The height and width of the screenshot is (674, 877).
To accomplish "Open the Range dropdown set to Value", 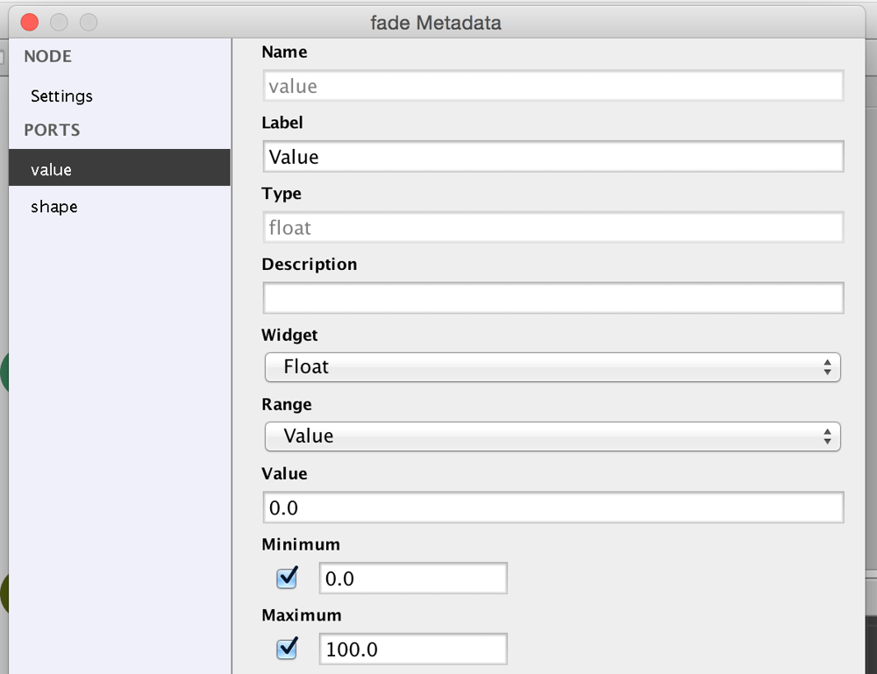I will (x=553, y=436).
